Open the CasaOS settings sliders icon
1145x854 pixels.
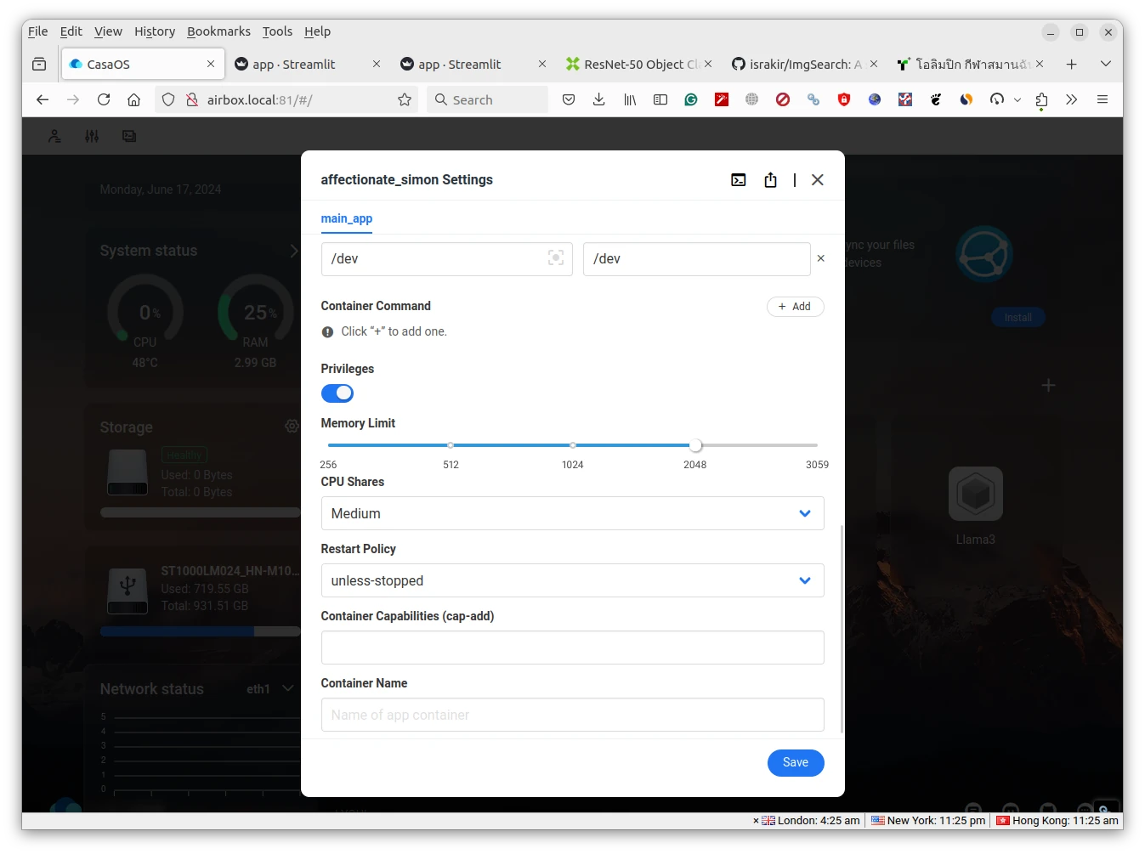(x=92, y=136)
